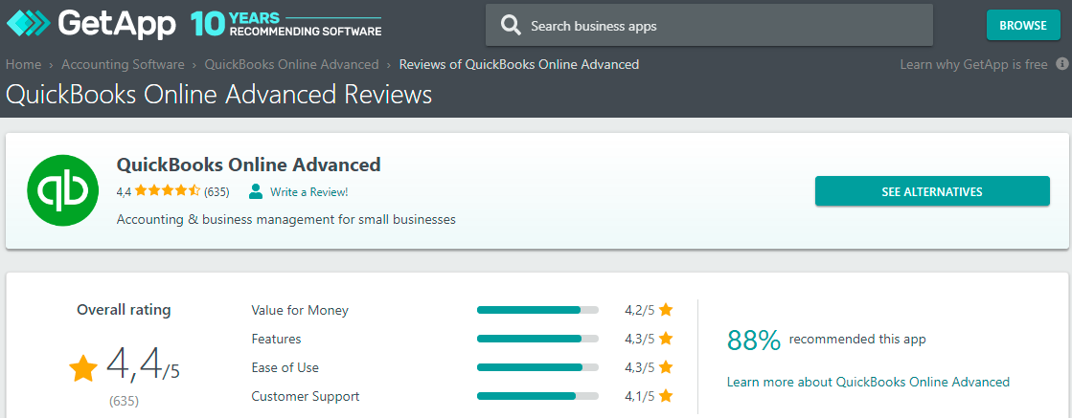
Task: Click the Features label
Action: coord(276,339)
